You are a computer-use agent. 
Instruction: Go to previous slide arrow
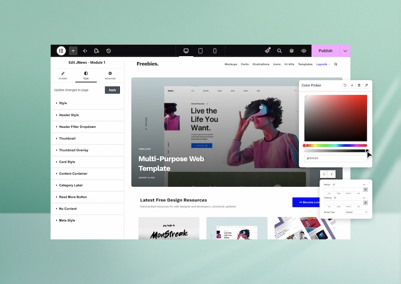324,174
